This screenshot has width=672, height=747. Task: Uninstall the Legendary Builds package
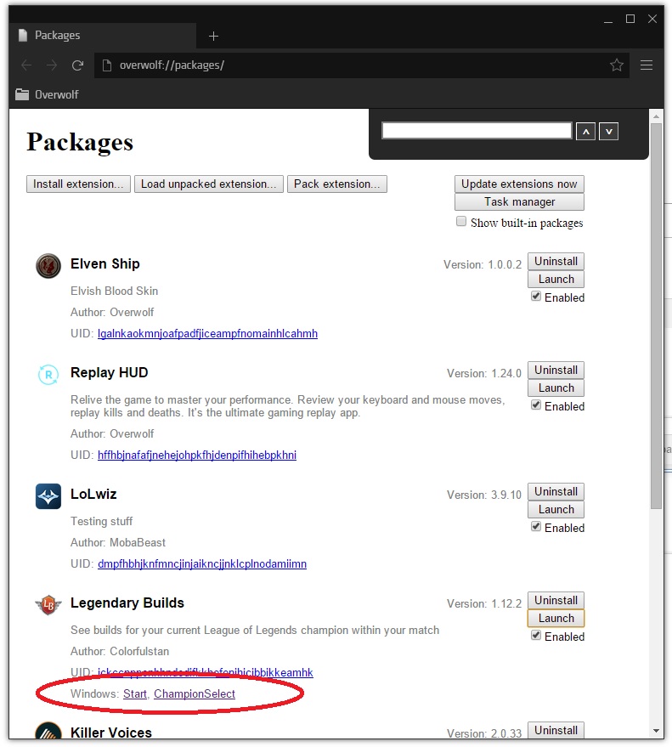pyautogui.click(x=556, y=600)
